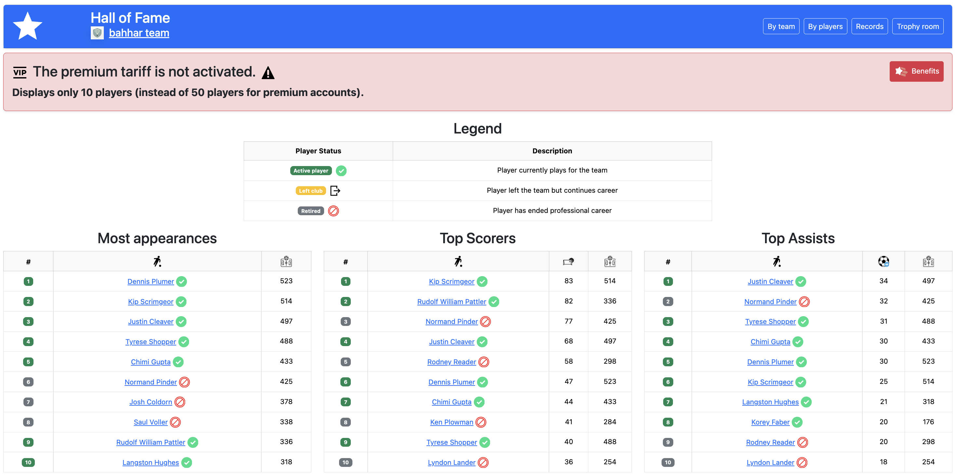Image resolution: width=958 pixels, height=476 pixels.
Task: Click the Player Status column header
Action: (x=318, y=151)
